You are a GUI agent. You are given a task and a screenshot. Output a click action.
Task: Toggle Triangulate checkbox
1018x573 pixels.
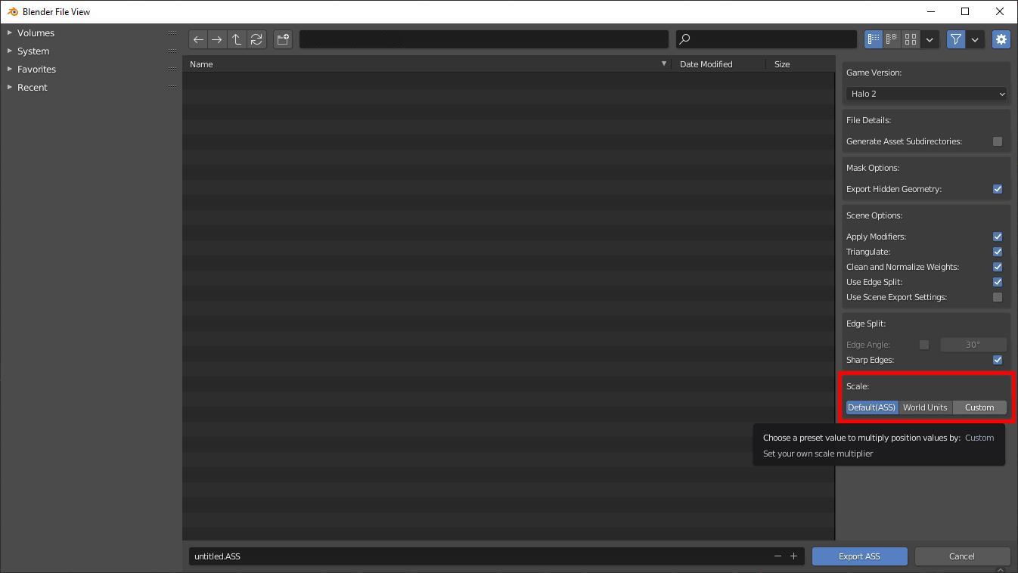point(998,252)
